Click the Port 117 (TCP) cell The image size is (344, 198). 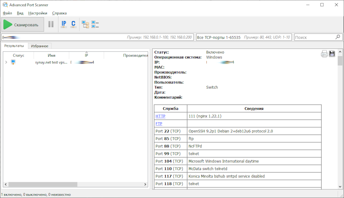click(170, 176)
